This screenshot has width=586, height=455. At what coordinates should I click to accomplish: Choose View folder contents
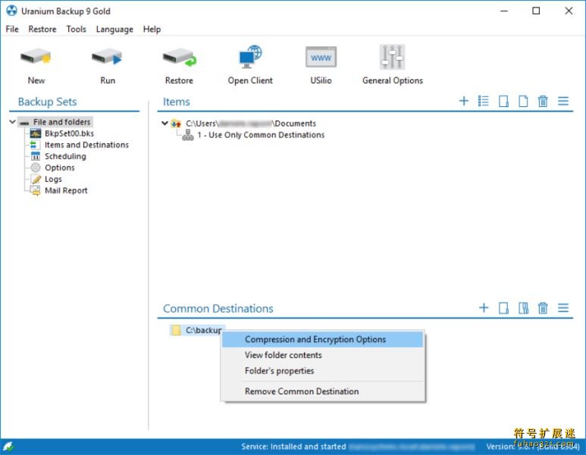[x=322, y=355]
